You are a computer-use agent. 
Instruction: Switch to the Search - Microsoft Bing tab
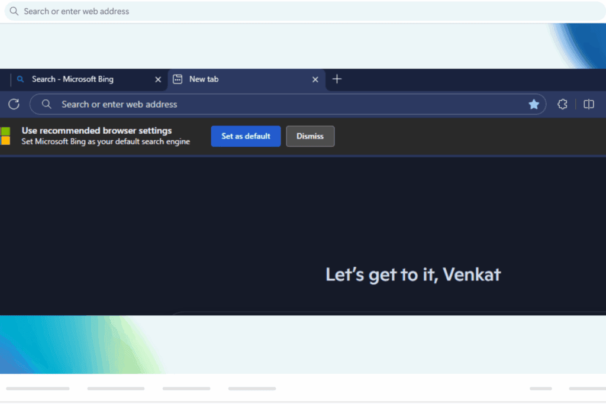point(83,79)
